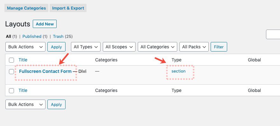The image size is (280, 126).
Task: Check the select-all checkbox in footer row
Action: point(11,91)
